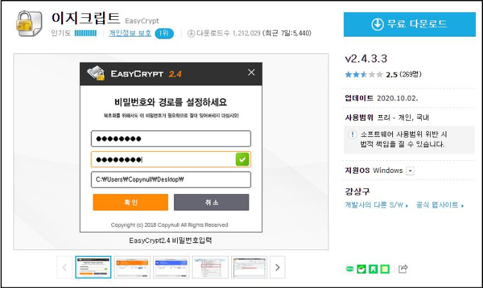Click the rating count (269명)
The image size is (483, 288).
410,75
